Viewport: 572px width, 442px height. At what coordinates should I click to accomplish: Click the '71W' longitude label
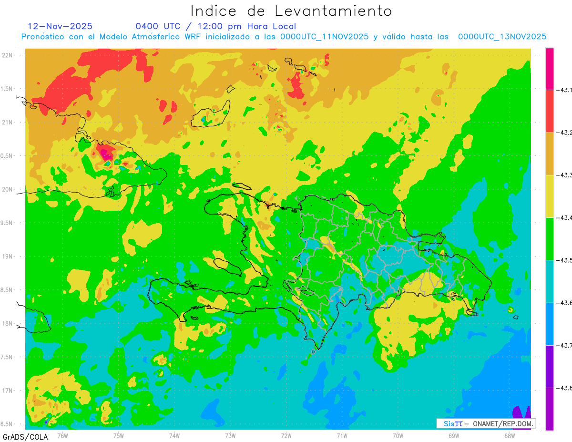pos(342,435)
